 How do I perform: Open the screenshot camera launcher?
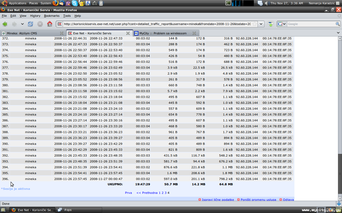tap(95, 3)
